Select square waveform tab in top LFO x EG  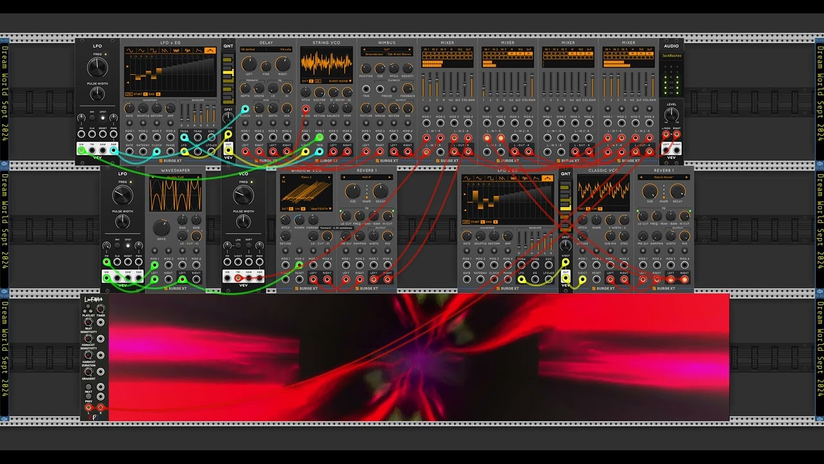pyautogui.click(x=154, y=50)
